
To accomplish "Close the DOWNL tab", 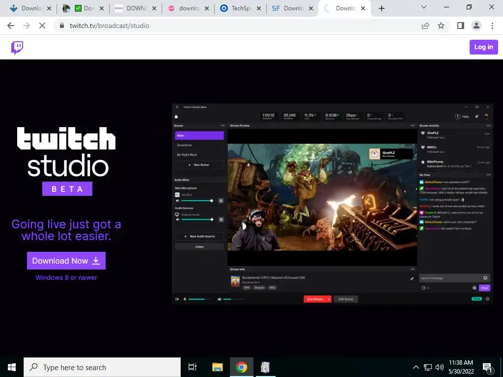I will [x=154, y=9].
